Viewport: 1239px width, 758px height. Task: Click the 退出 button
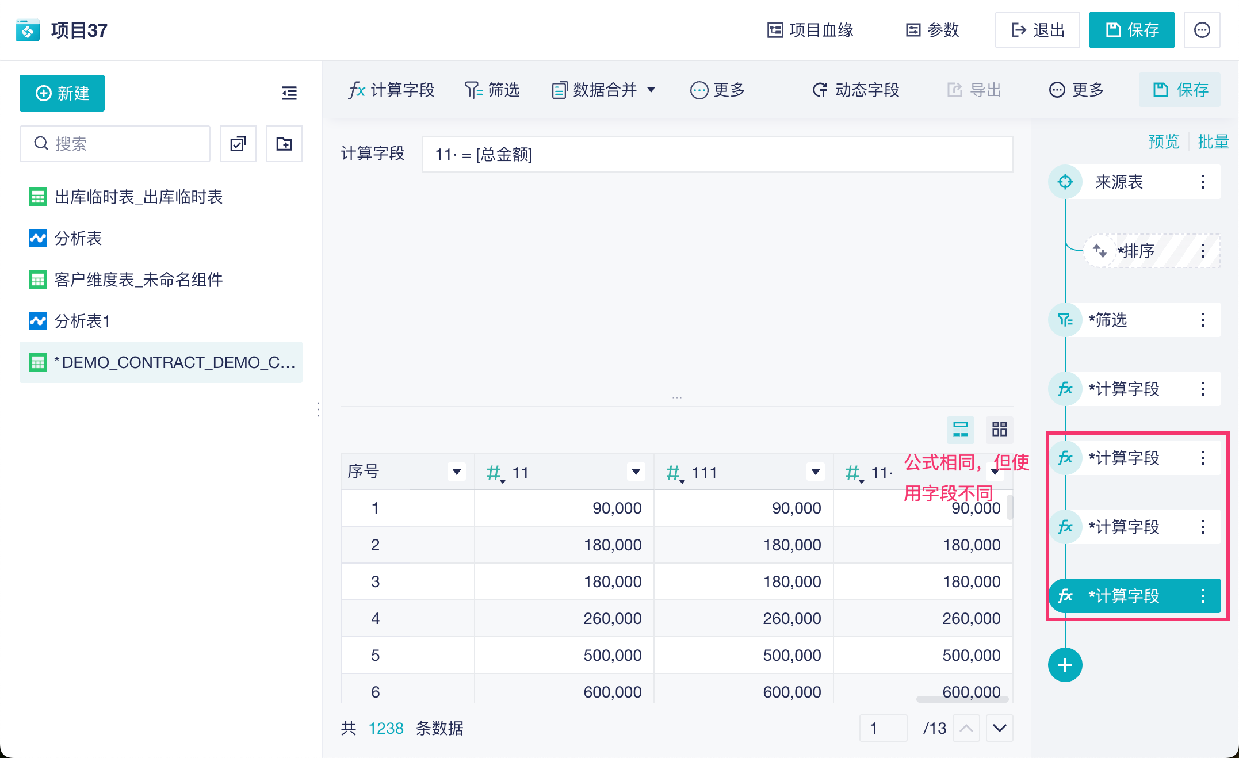(x=1037, y=30)
